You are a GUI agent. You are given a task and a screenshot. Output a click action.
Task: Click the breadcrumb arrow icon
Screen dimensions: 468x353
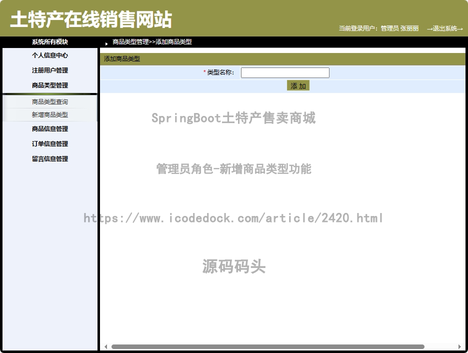pos(106,44)
